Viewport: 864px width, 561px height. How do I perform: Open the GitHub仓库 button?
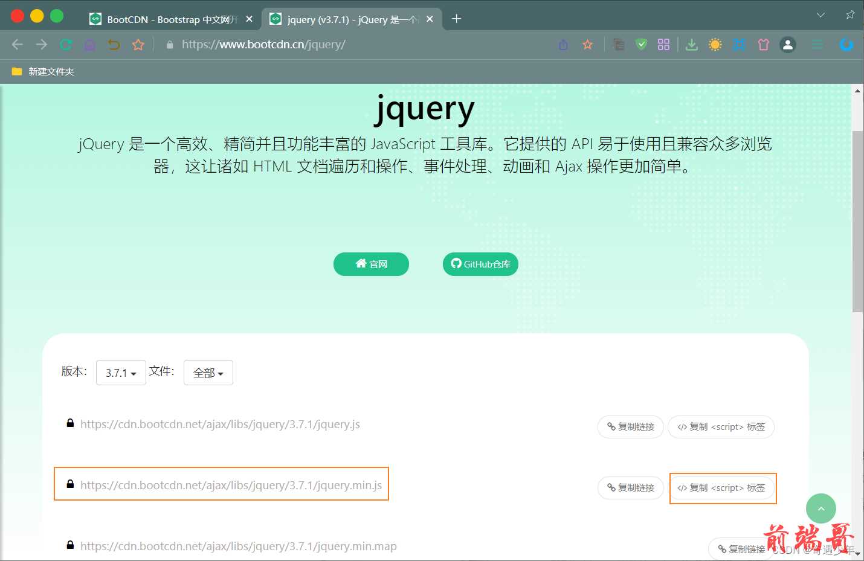tap(480, 264)
